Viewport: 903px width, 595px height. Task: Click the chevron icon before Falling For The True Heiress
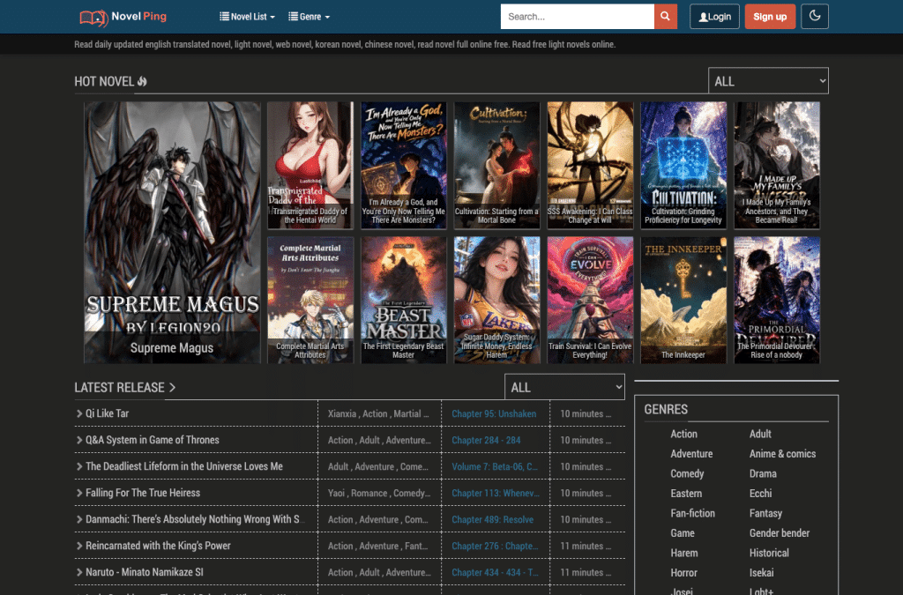point(78,493)
